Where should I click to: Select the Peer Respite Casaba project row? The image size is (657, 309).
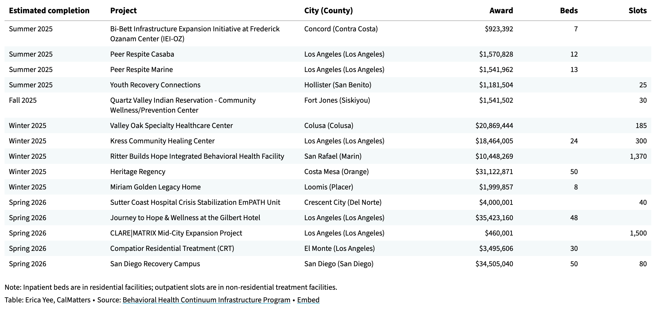coord(142,54)
